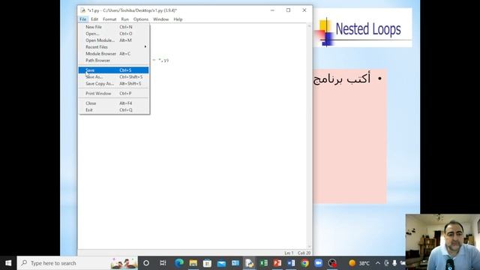Open Zoom from the taskbar
Image resolution: width=480 pixels, height=270 pixels.
[318, 263]
